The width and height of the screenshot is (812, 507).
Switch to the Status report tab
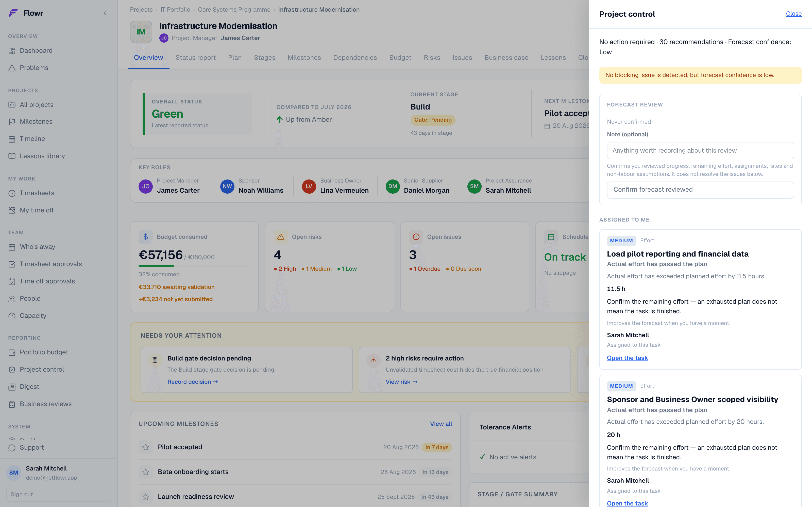(196, 58)
